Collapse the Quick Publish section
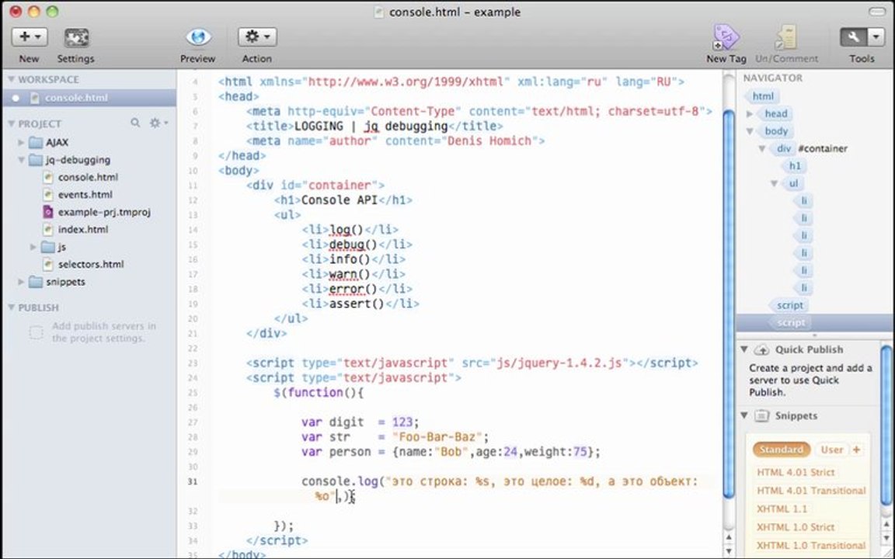Screen dimensions: 895x559 pyautogui.click(x=744, y=349)
